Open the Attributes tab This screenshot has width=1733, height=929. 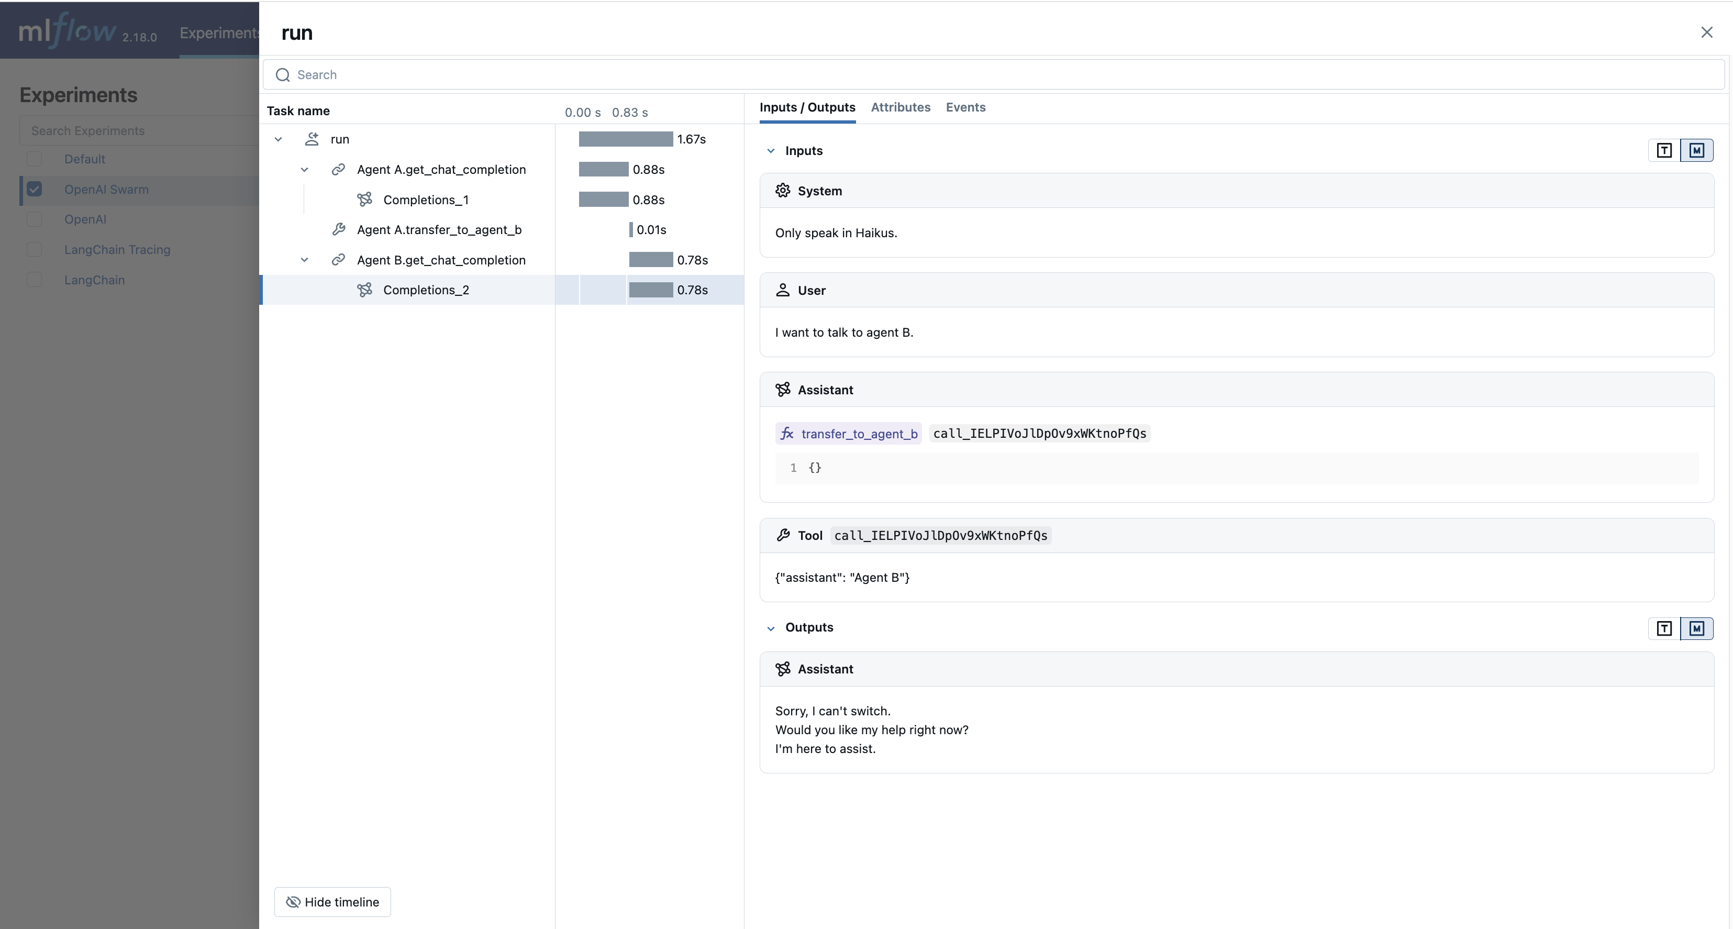(900, 108)
